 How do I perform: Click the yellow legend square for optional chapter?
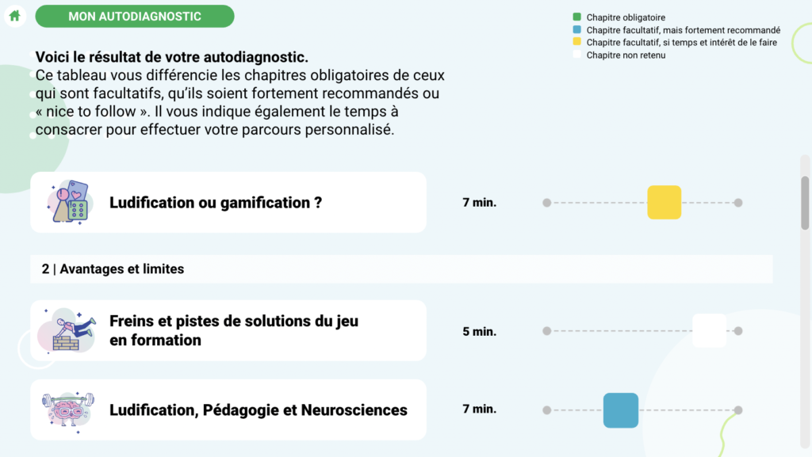click(x=577, y=42)
